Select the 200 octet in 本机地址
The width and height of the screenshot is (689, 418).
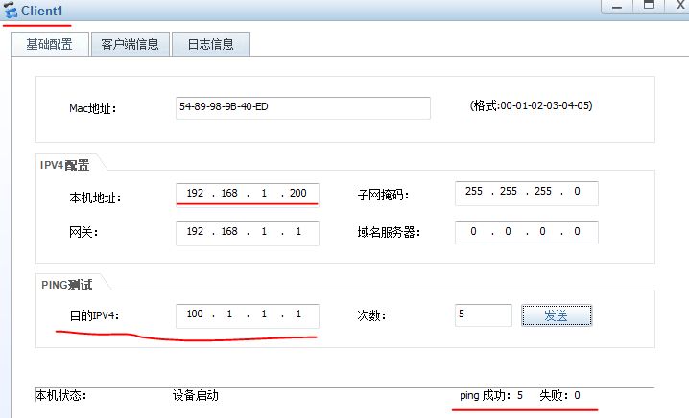point(297,194)
